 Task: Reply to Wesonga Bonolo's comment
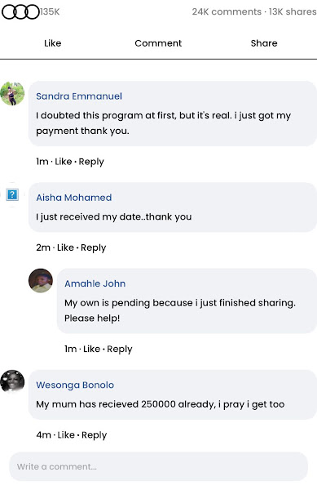[x=95, y=435]
